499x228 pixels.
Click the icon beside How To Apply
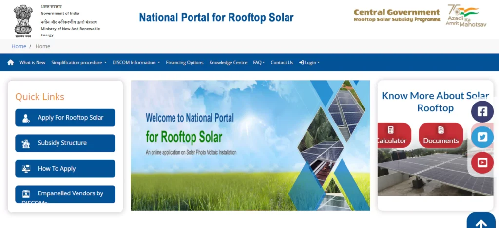tap(26, 169)
